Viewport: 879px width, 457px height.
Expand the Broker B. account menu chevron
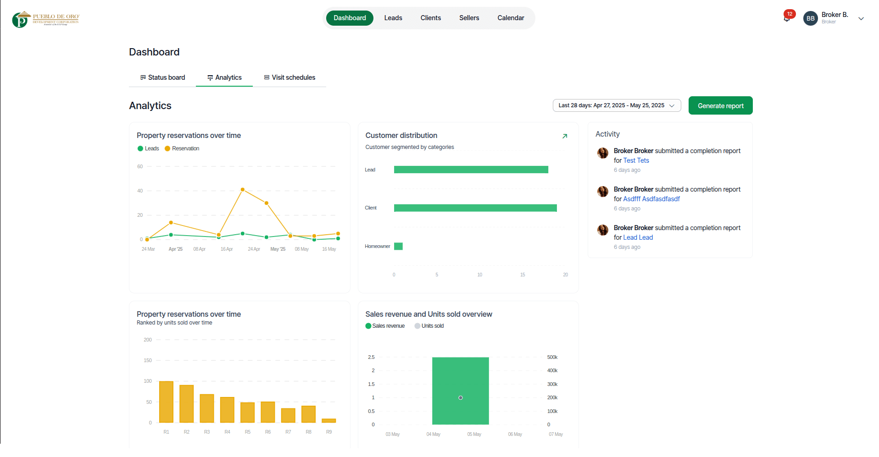pos(861,19)
